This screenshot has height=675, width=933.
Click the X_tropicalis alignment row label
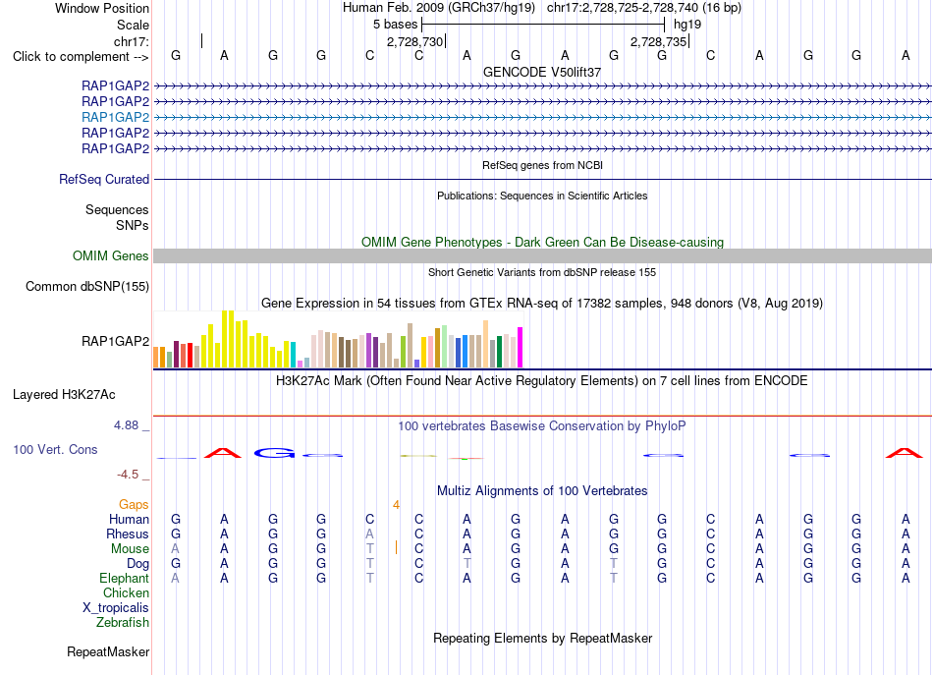point(116,608)
